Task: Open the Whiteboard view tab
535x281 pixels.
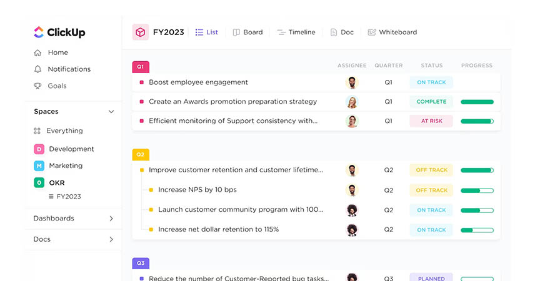Action: (x=392, y=32)
